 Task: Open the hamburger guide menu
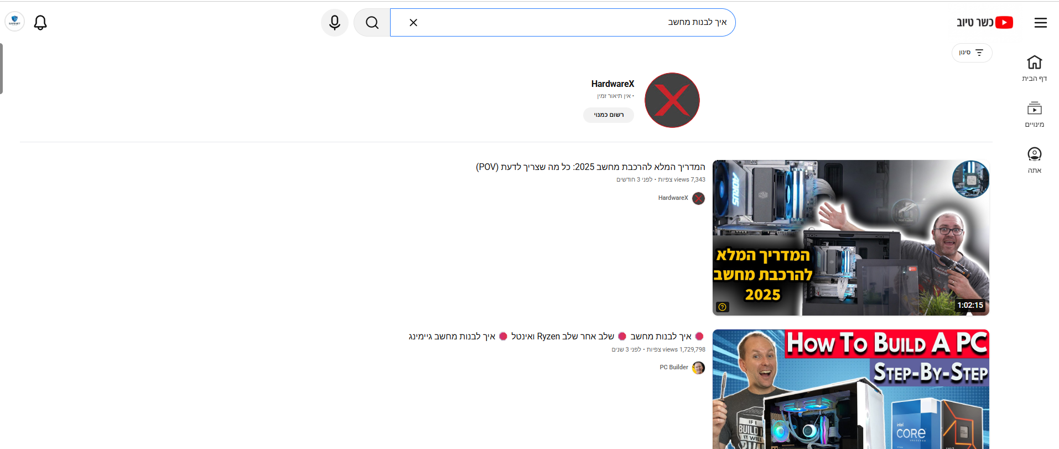[x=1040, y=23]
